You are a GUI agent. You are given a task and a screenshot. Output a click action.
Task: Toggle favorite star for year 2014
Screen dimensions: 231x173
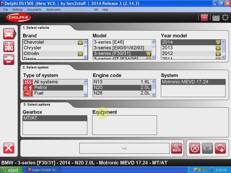click(218, 42)
